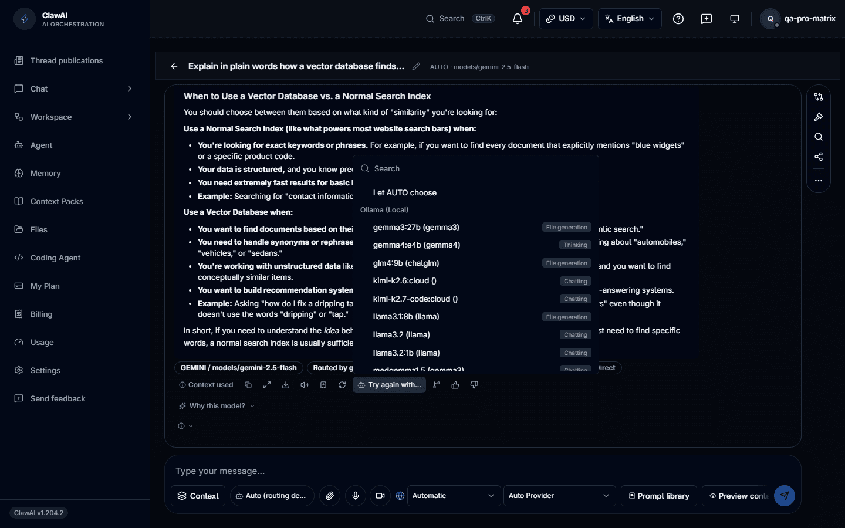
Task: Open the Coding Agent sidebar item
Action: pyautogui.click(x=75, y=258)
